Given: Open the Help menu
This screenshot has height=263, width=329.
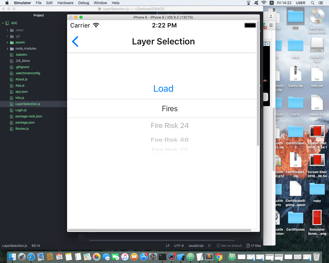Looking at the screenshot, I should [x=116, y=3].
